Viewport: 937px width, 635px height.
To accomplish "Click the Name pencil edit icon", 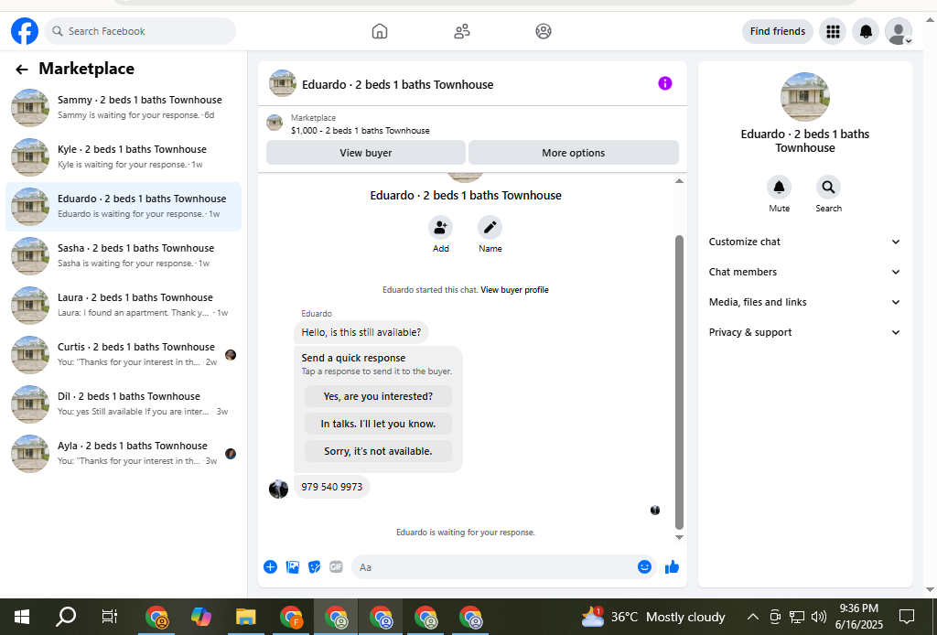I will (x=490, y=228).
